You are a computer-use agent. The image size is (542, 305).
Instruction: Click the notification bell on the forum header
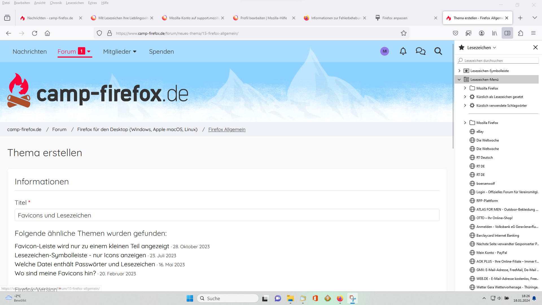pos(403,51)
